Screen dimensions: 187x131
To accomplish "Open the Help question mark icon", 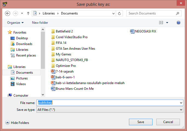I will tap(179, 23).
